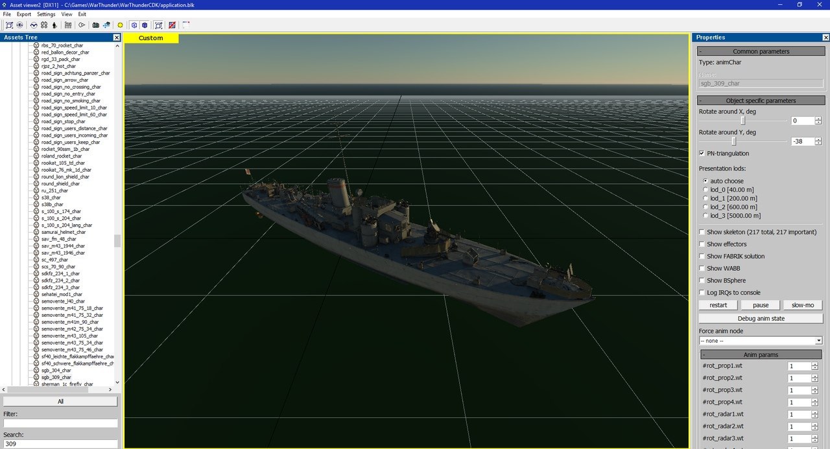830x449 pixels.
Task: Click the Debug anim state button
Action: tap(761, 319)
